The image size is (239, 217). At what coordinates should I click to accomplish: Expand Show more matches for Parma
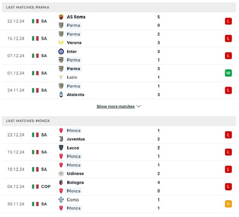click(115, 106)
